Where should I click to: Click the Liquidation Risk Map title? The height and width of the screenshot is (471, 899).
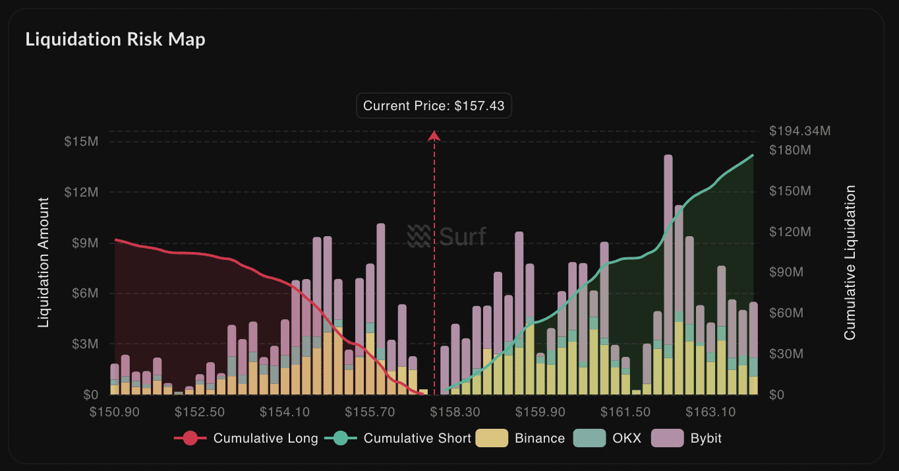(115, 40)
